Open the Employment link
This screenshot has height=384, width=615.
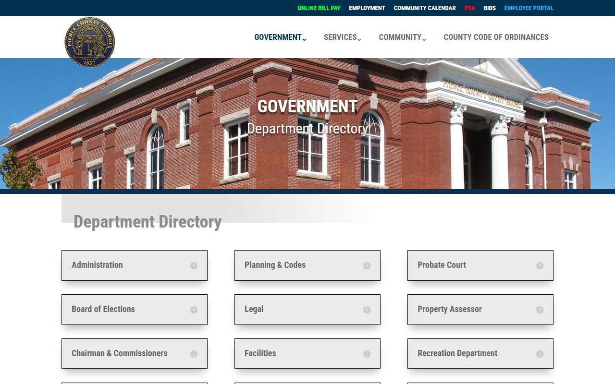click(367, 8)
